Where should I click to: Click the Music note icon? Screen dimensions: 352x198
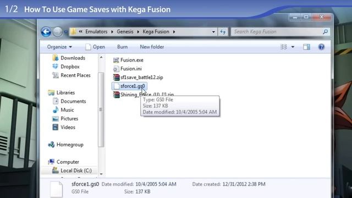click(55, 110)
